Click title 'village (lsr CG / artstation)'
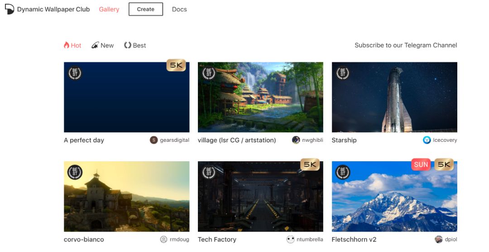Image resolution: width=489 pixels, height=252 pixels. (x=237, y=140)
